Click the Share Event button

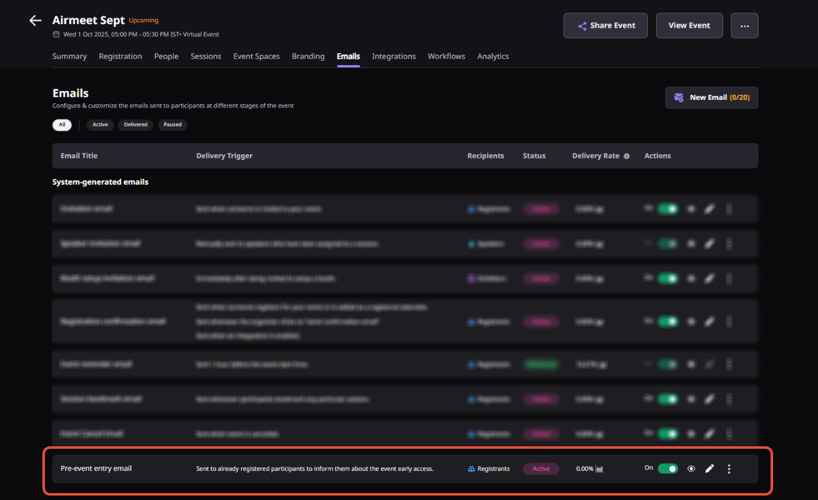point(605,26)
